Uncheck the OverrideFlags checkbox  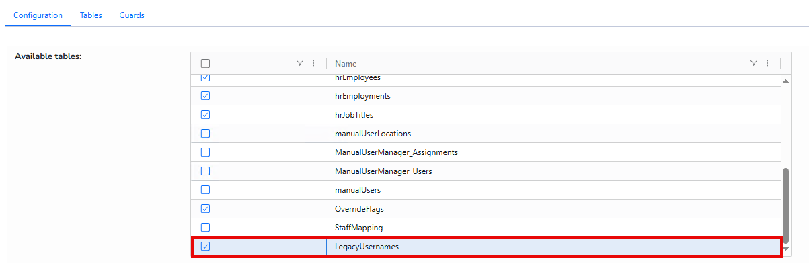click(206, 209)
